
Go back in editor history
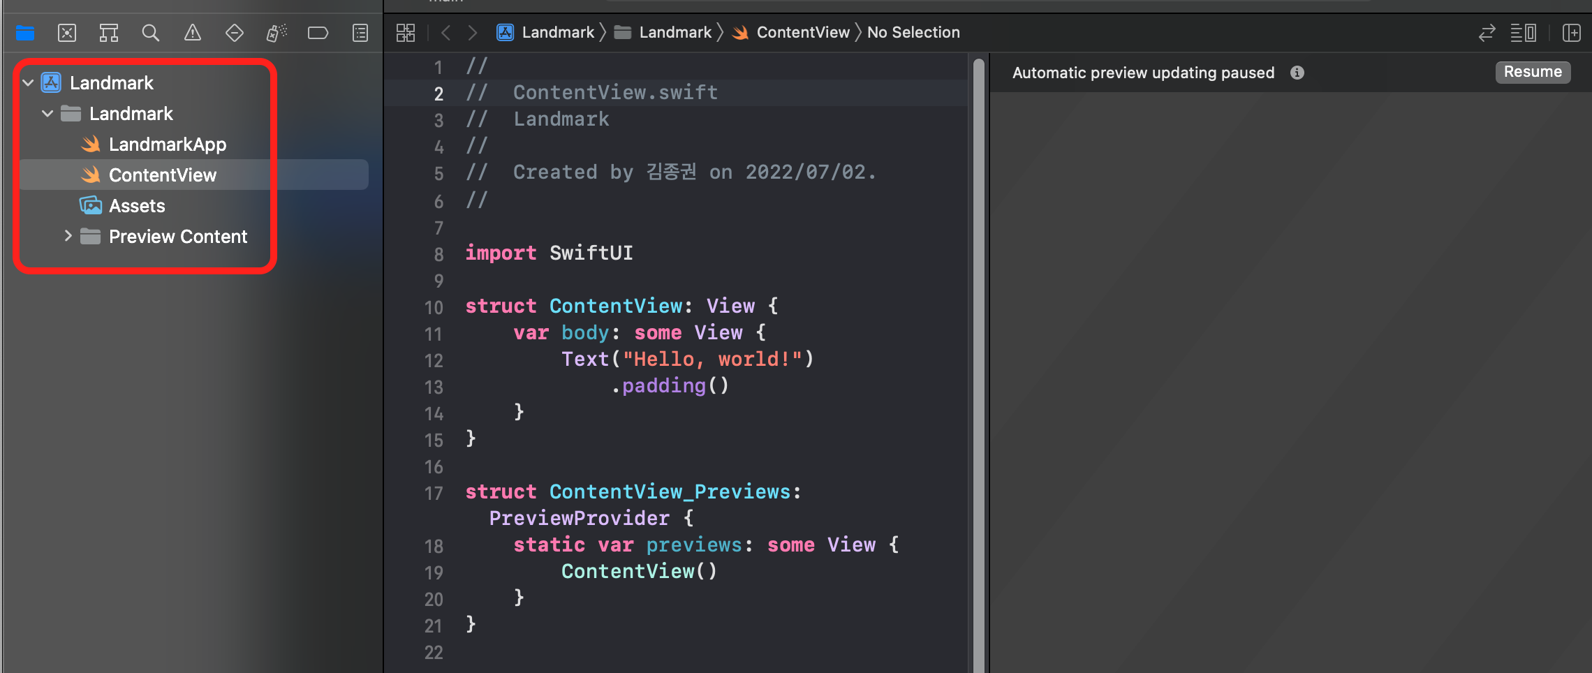click(x=446, y=33)
